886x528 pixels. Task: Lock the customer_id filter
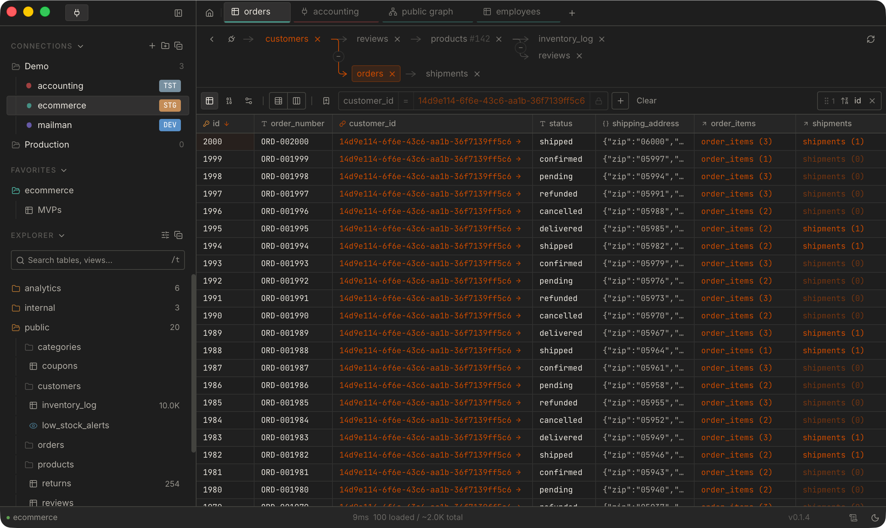point(599,101)
